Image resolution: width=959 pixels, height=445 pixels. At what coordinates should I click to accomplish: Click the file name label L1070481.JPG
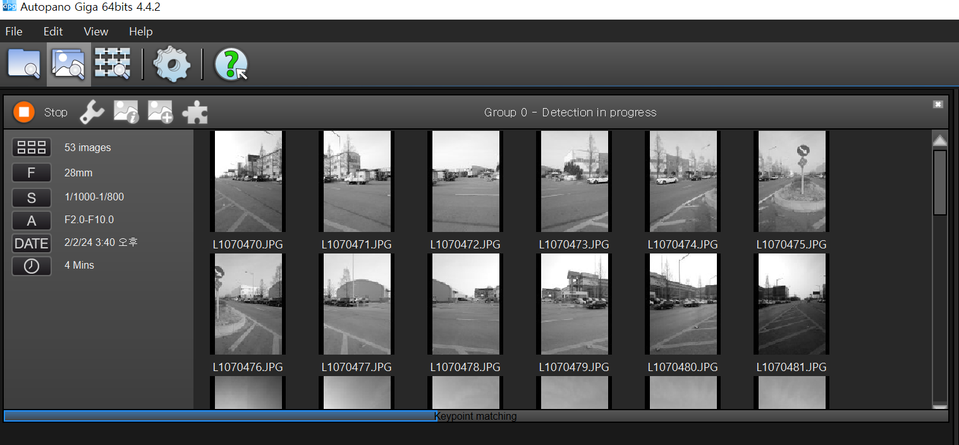tap(791, 367)
